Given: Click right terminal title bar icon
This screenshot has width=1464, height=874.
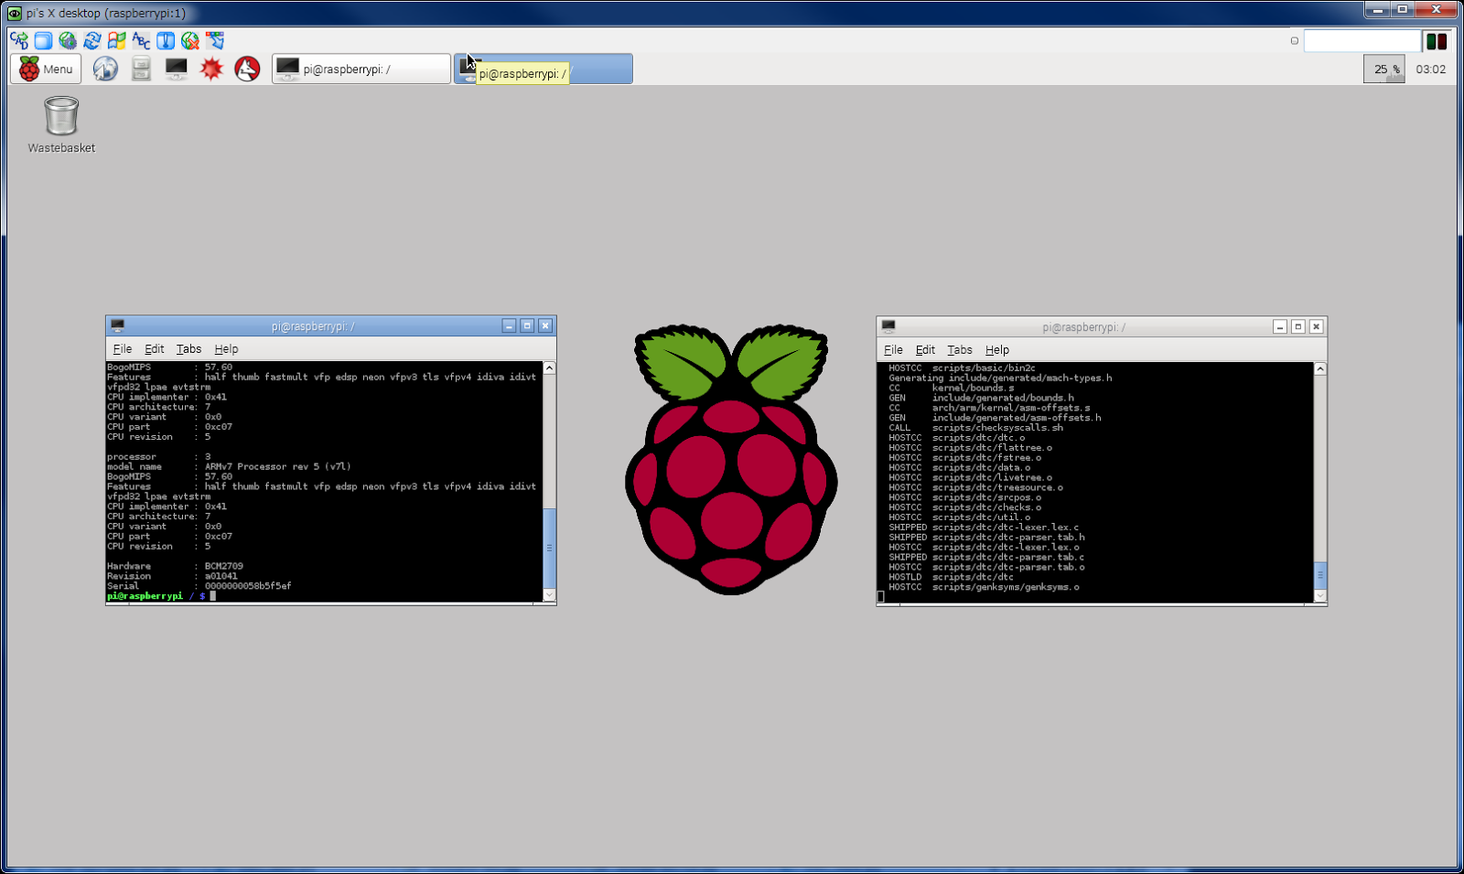Looking at the screenshot, I should tap(888, 326).
